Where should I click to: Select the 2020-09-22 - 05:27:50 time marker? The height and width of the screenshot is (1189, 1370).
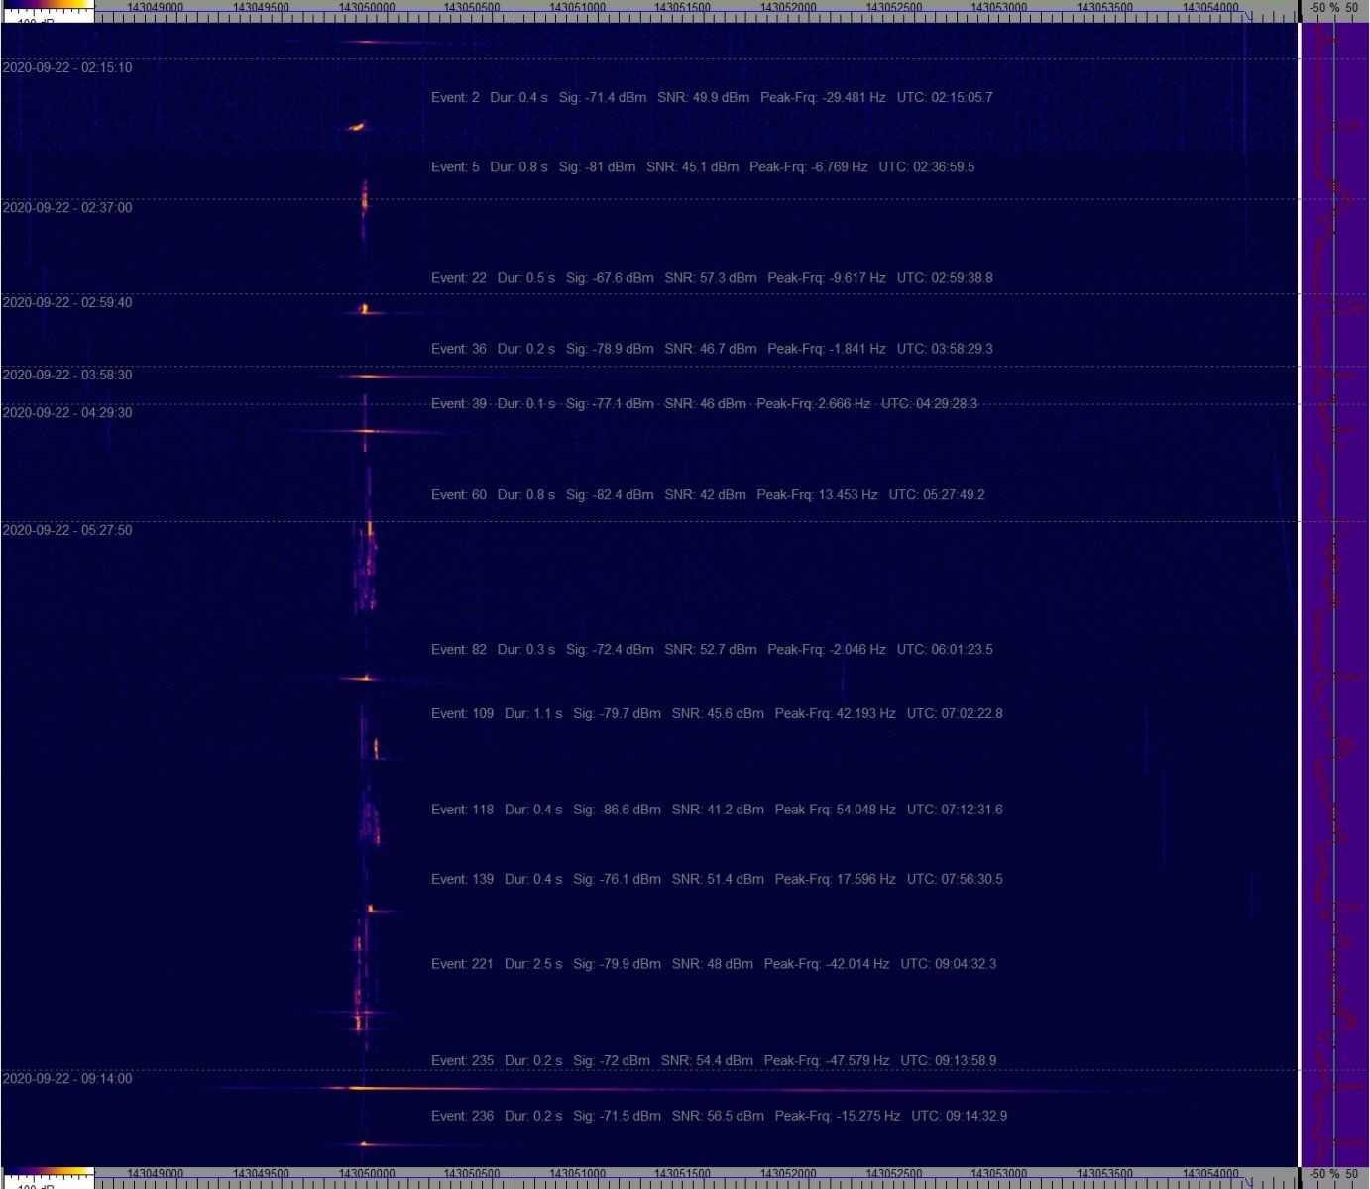point(67,530)
